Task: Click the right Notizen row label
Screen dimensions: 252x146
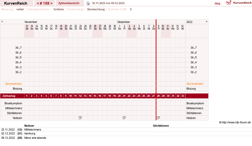Action: coord(191,118)
